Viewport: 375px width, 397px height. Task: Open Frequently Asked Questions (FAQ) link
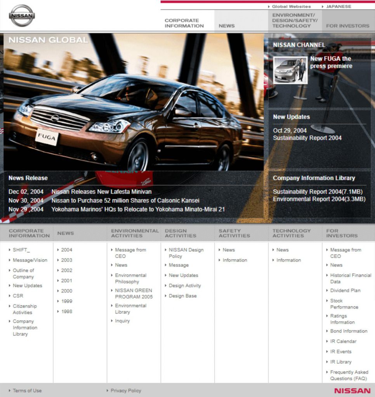[349, 375]
